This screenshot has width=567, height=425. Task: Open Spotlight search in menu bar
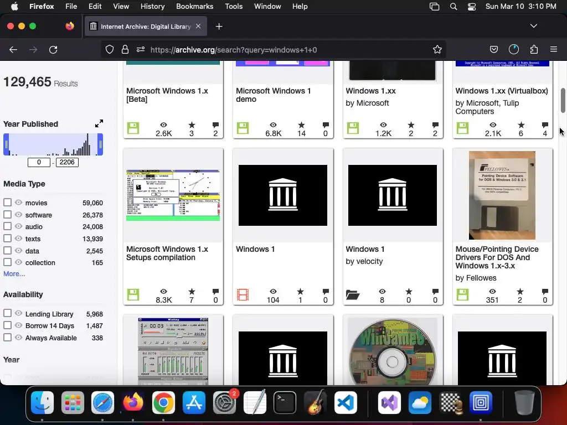pyautogui.click(x=453, y=7)
